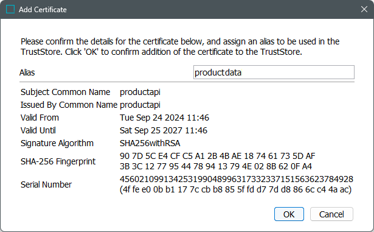Cancel adding the certificate
Image resolution: width=374 pixels, height=232 pixels.
[x=331, y=214]
